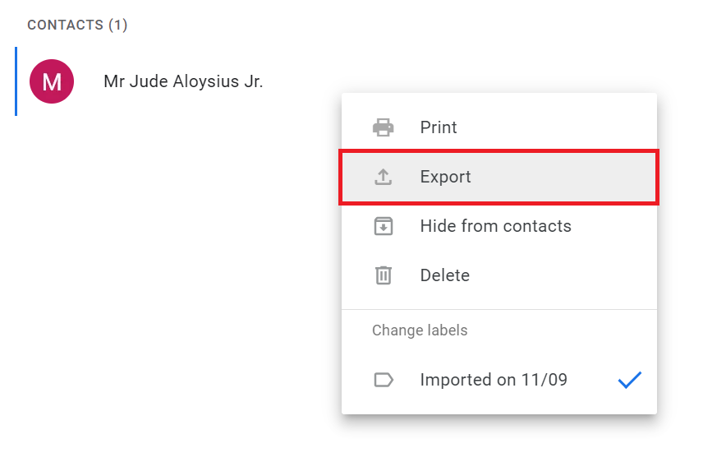Viewport: 703px width, 462px height.
Task: Select Hide from contacts option
Action: (499, 226)
